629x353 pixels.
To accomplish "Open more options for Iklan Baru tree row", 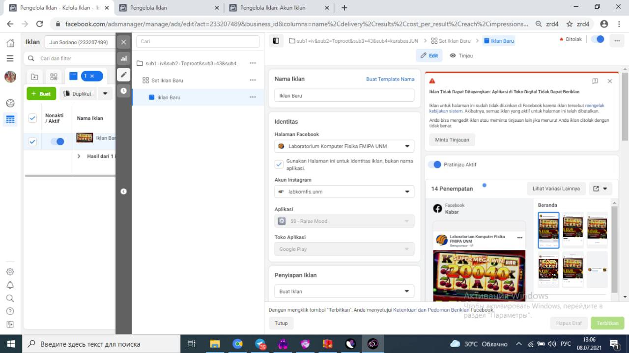I will coord(253,97).
